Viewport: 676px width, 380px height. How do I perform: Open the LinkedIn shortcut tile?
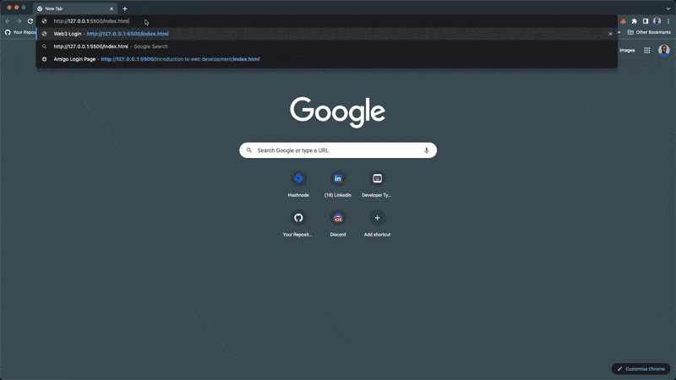[338, 179]
